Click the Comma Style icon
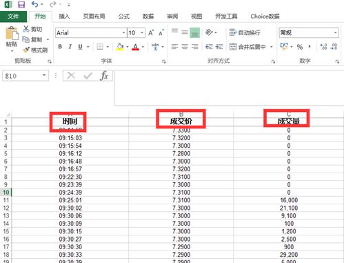The image size is (344, 263). pos(310,47)
